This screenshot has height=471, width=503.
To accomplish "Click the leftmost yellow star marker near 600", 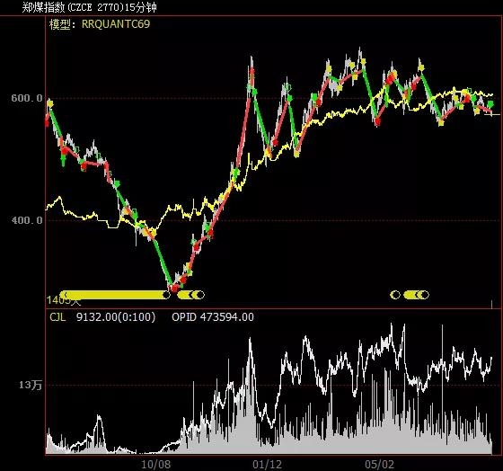I will click(49, 103).
